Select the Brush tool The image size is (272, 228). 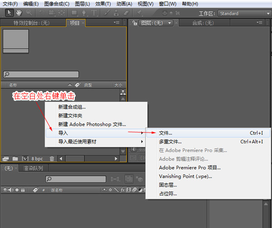pos(107,13)
